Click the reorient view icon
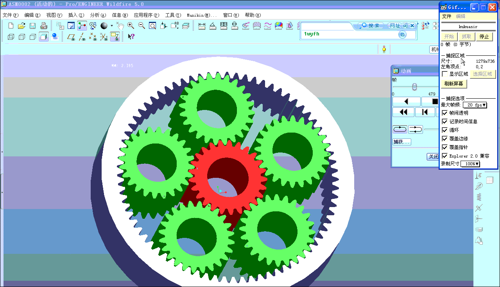500x287 pixels. coord(164,26)
